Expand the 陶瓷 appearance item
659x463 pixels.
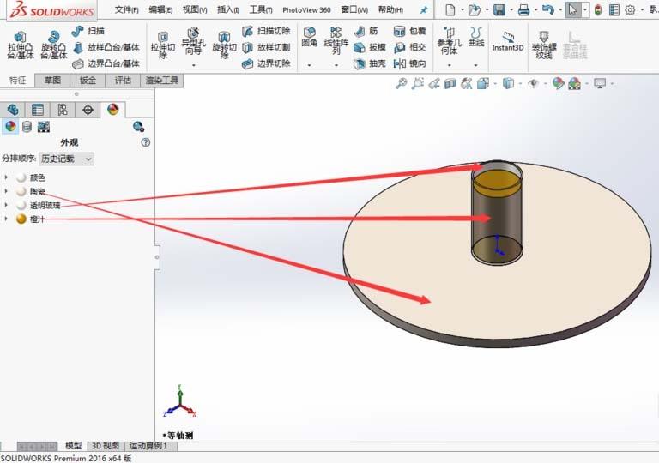coord(6,191)
